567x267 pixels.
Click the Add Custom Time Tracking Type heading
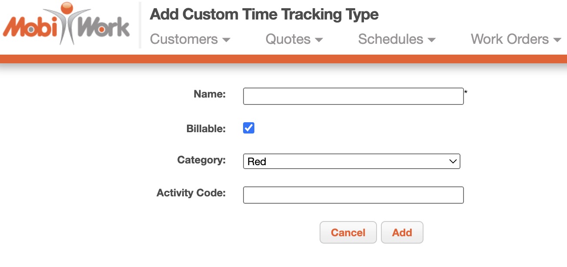tap(264, 15)
